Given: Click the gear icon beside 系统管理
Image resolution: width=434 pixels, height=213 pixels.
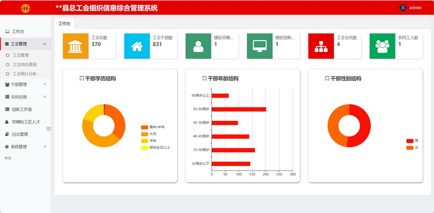Looking at the screenshot, I should pos(7,147).
